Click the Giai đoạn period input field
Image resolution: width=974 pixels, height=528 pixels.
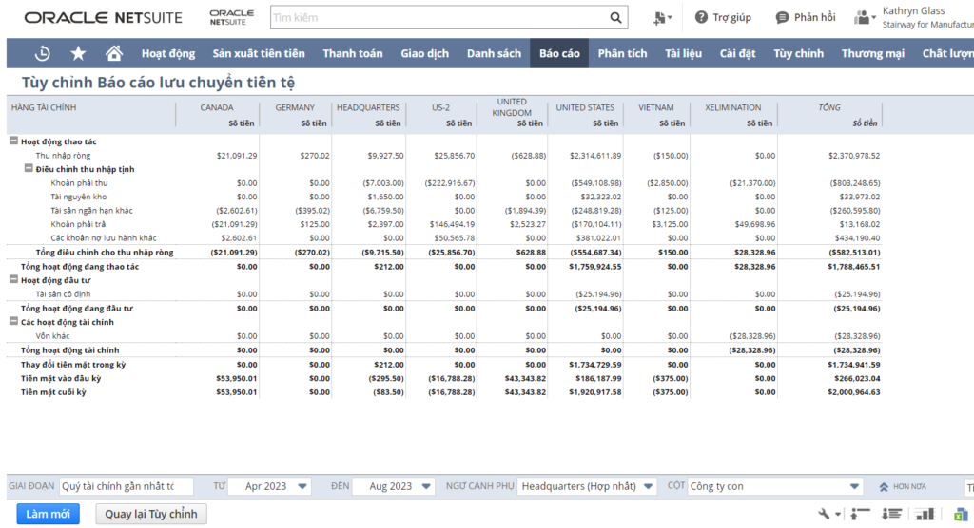click(127, 486)
